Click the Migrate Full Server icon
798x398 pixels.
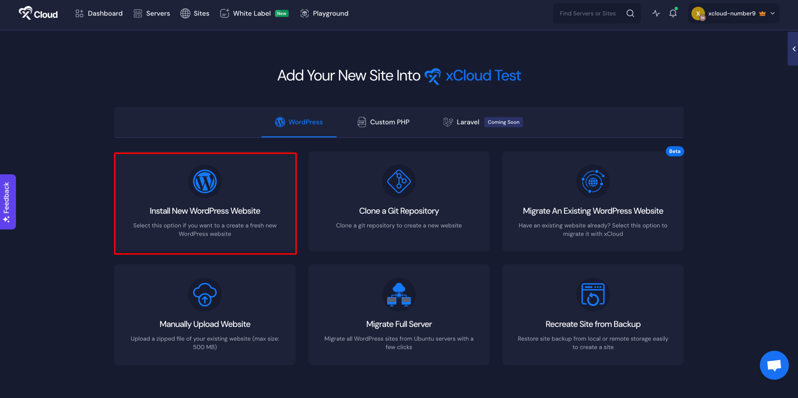pos(399,294)
